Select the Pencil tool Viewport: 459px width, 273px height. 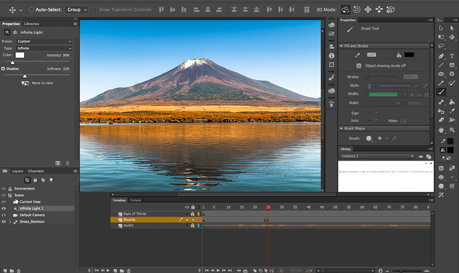pos(441,83)
